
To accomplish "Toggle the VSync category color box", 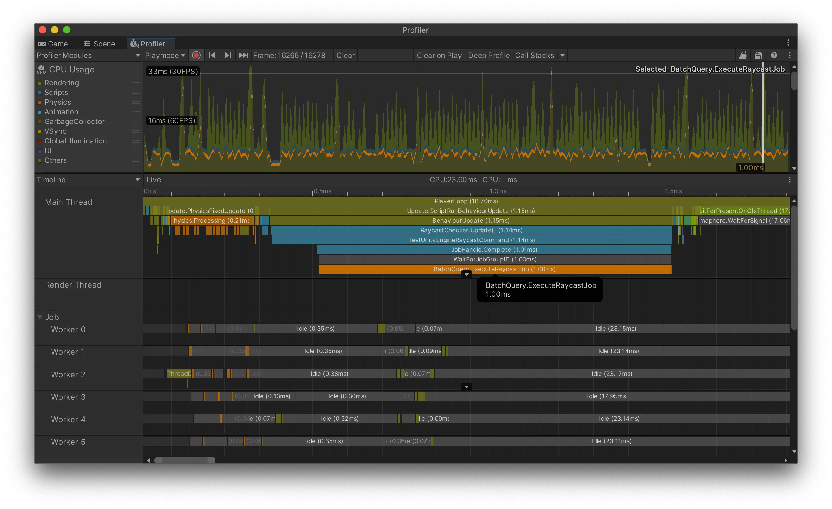I will pyautogui.click(x=39, y=132).
